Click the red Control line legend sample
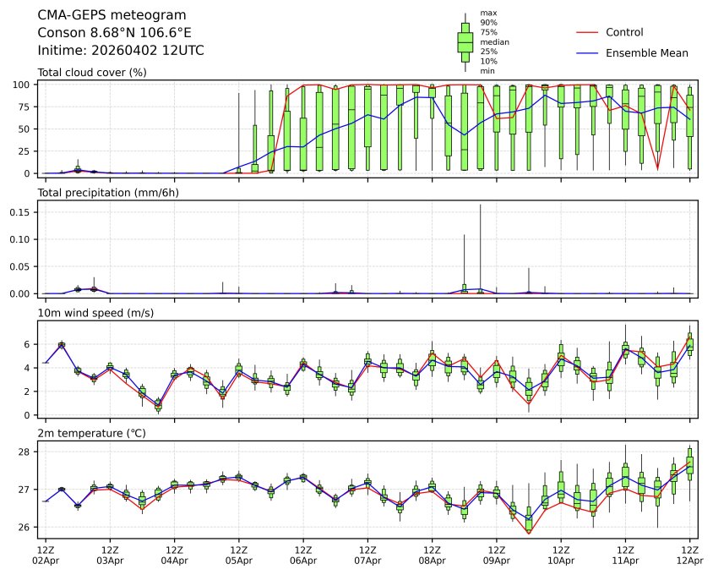Image resolution: width=713 pixels, height=575 pixels. click(x=587, y=33)
